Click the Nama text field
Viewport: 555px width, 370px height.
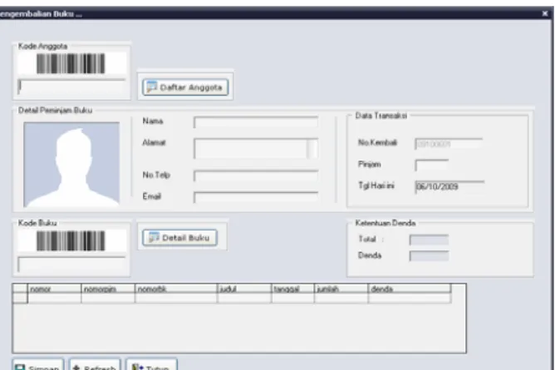click(x=256, y=121)
